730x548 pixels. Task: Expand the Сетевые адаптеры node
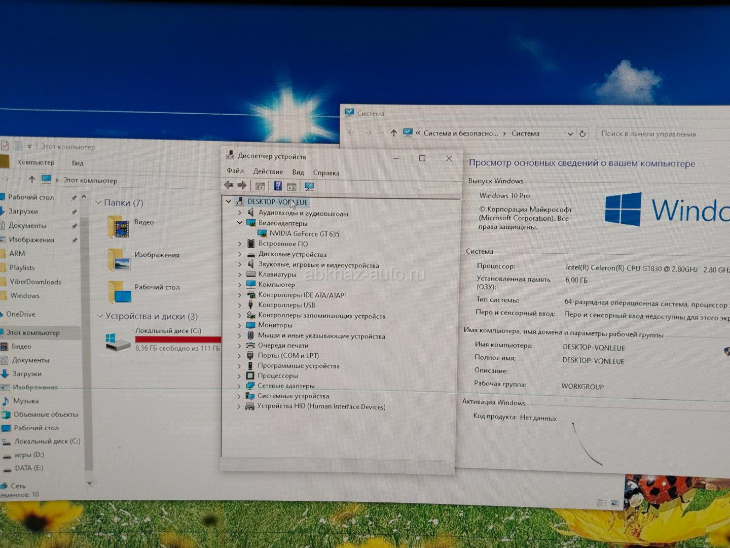point(239,386)
